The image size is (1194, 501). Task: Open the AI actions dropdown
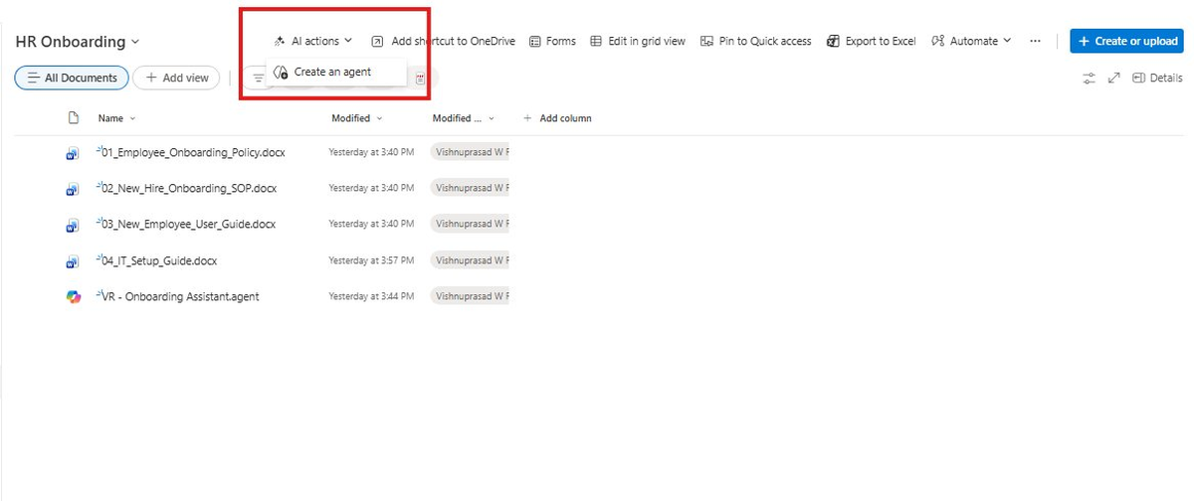coord(313,41)
